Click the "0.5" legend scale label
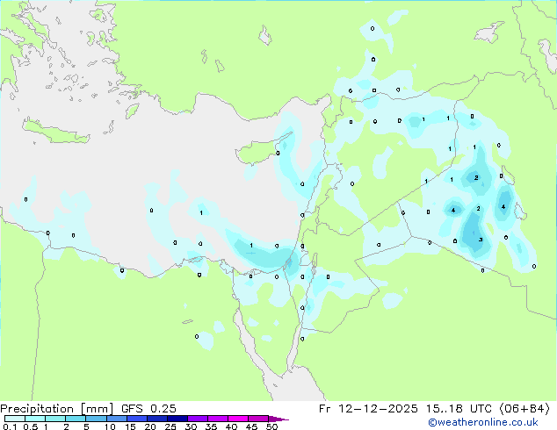Viewport: 557px width, 430px height. (x=31, y=426)
